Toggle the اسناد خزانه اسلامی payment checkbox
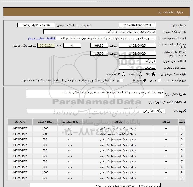This screenshot has height=187, width=193. coord(122,80)
